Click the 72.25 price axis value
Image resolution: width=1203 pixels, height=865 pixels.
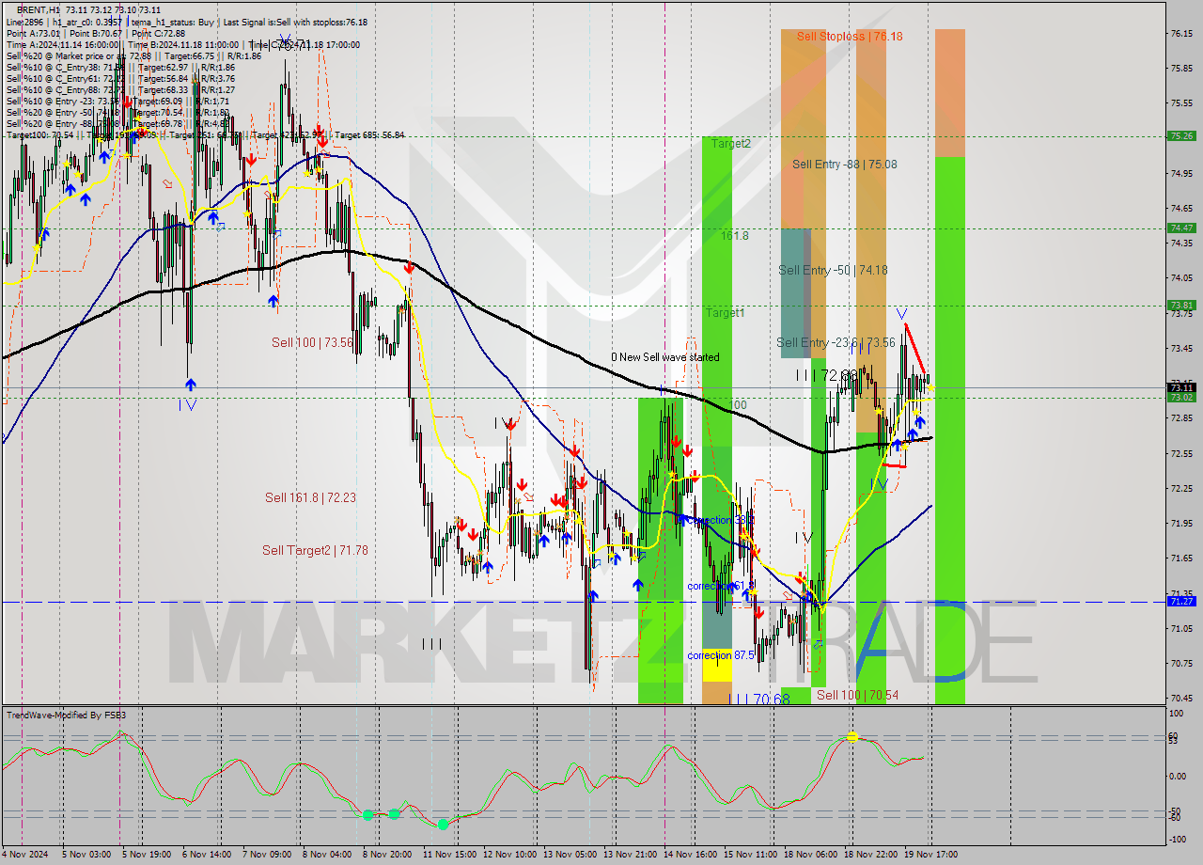click(1181, 488)
